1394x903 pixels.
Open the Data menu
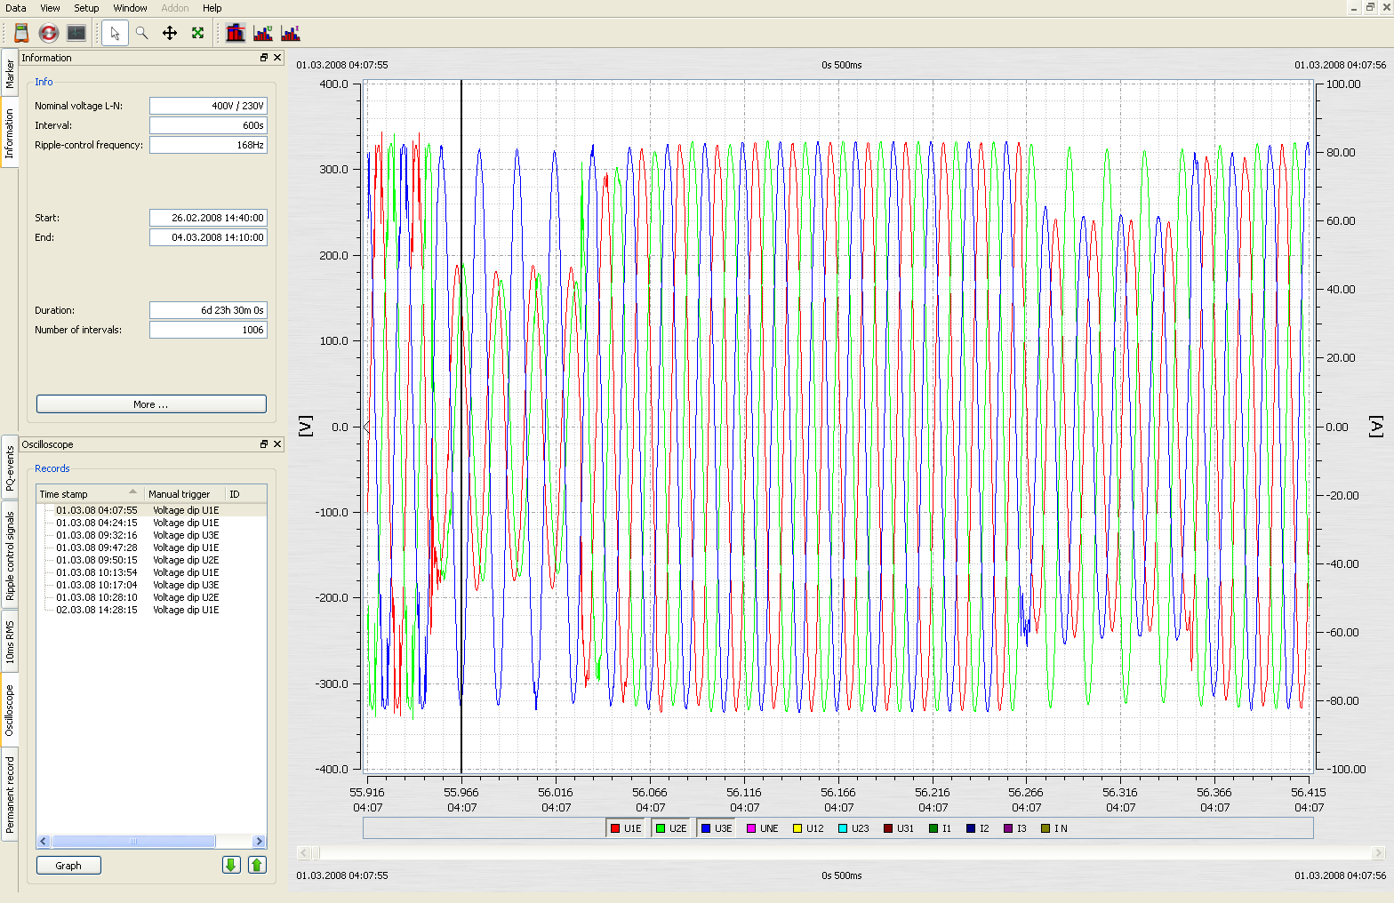click(16, 8)
